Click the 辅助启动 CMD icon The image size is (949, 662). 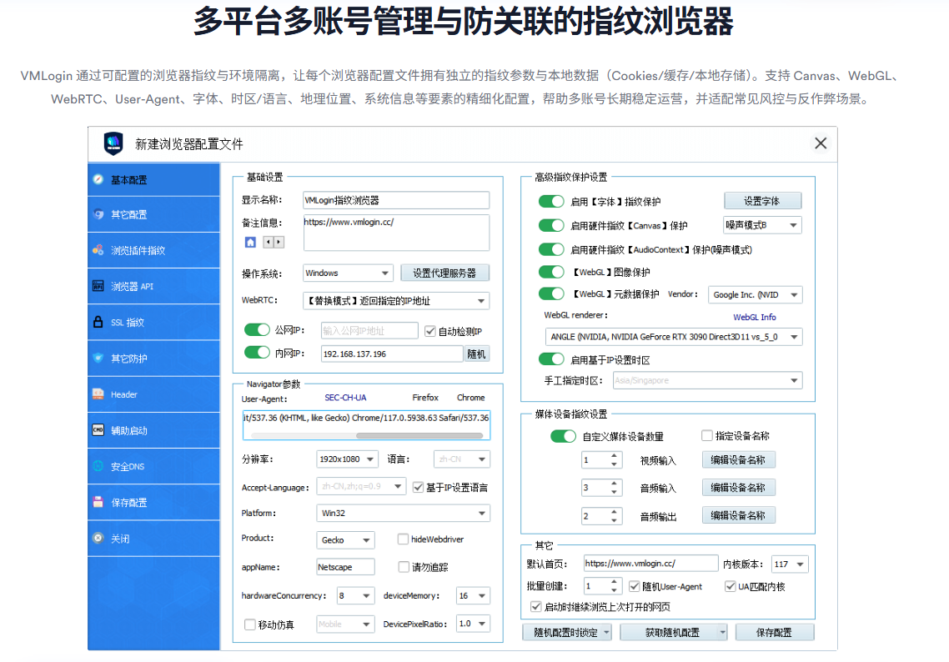(98, 429)
